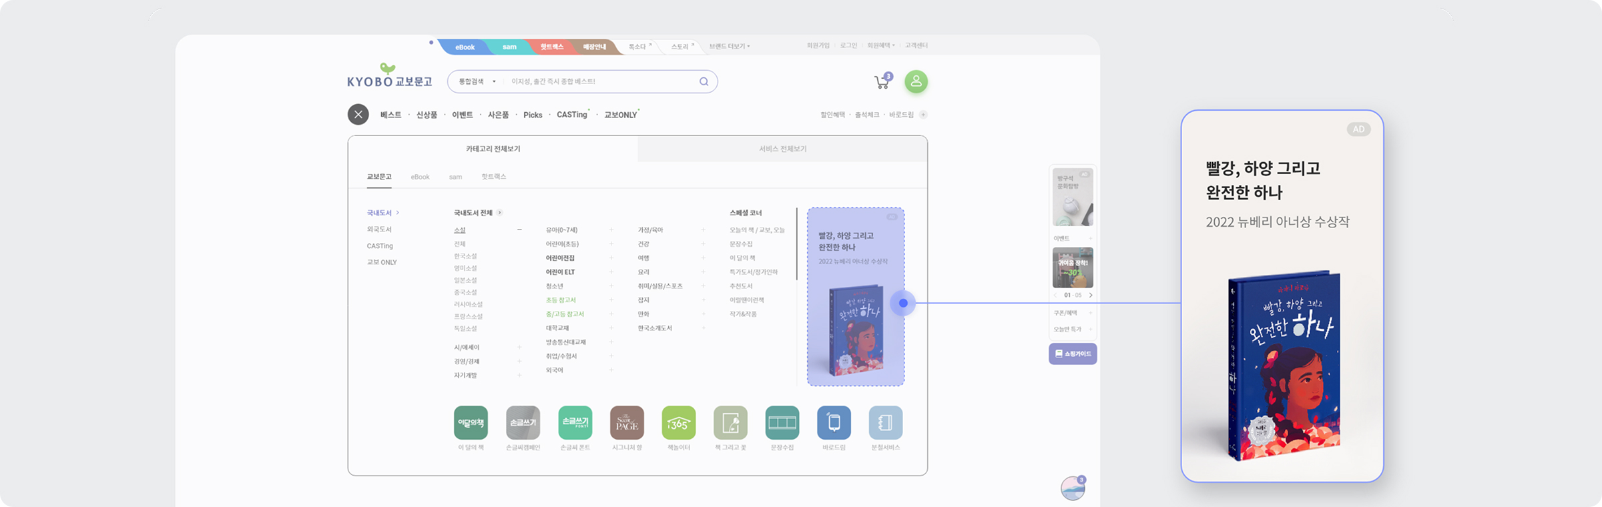Screen dimensions: 1602x507
Task: Open the 손글씨캠페인 gray icon
Action: point(523,422)
